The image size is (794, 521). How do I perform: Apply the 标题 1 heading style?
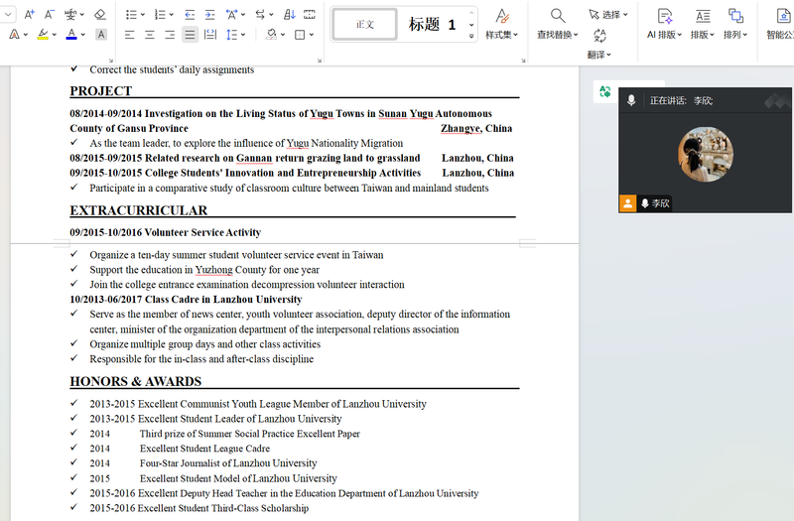coord(432,25)
